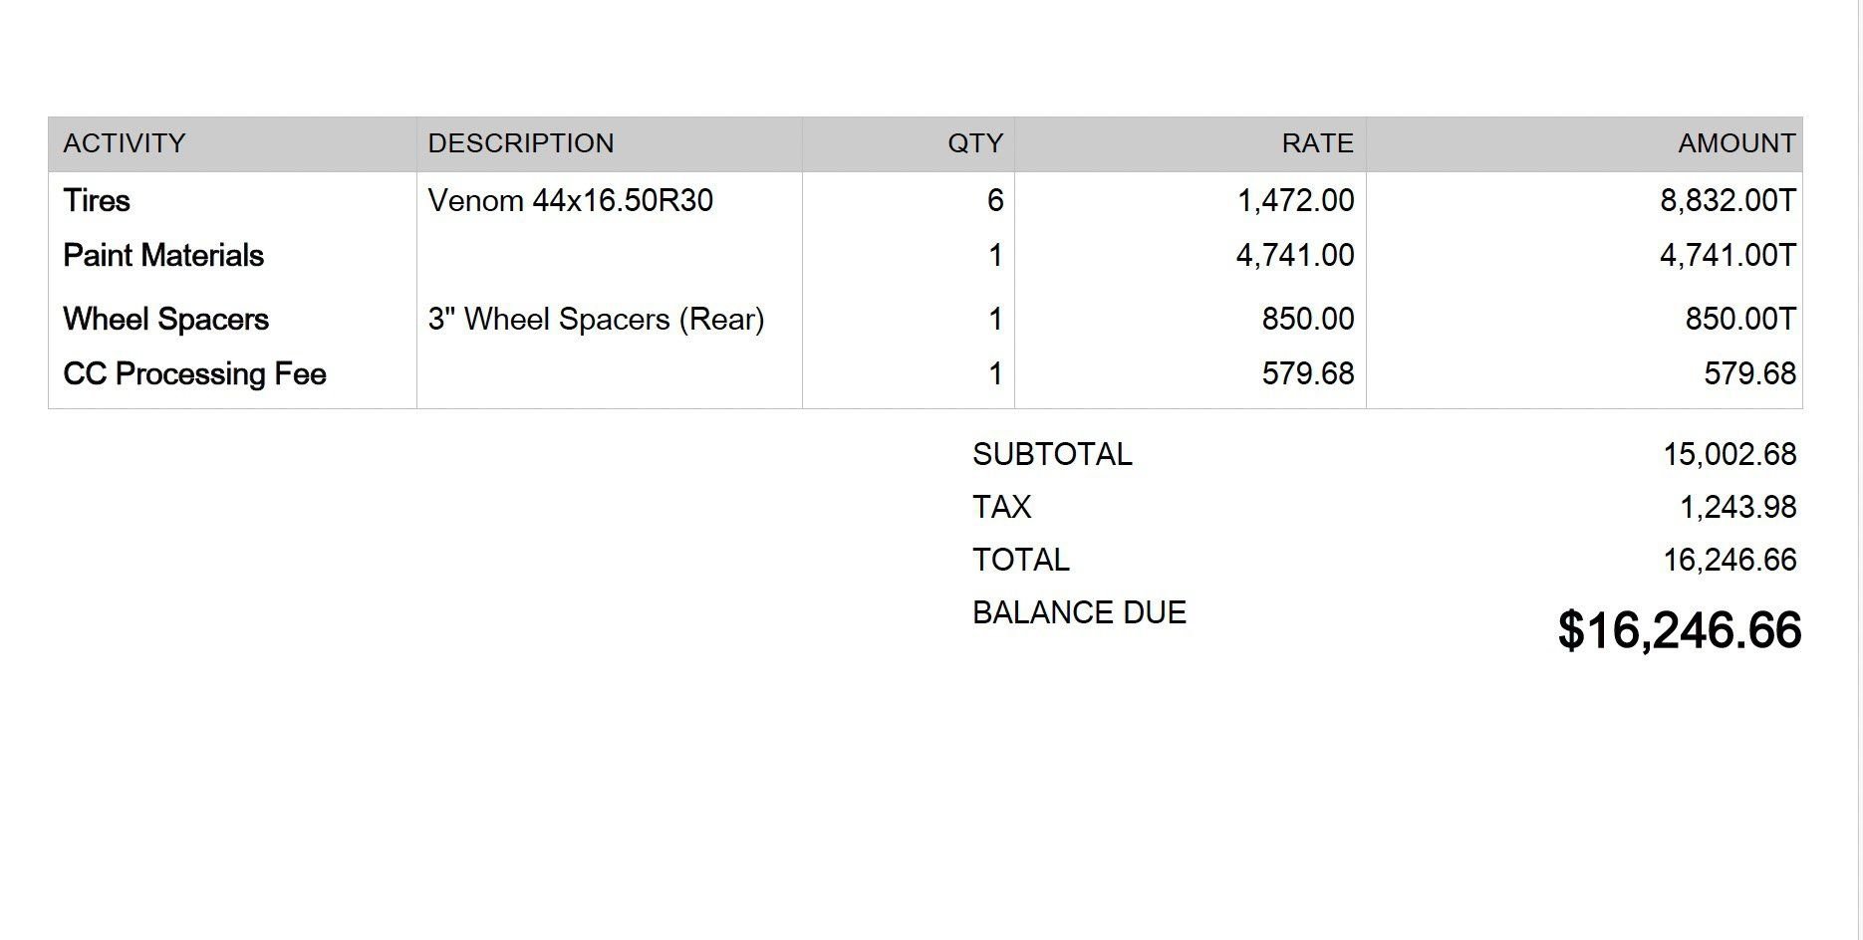Click the DESCRIPTION column header
The height and width of the screenshot is (940, 1863).
pos(521,143)
